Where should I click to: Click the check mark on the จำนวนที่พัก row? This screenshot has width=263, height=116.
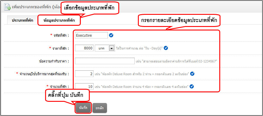click(x=192, y=86)
